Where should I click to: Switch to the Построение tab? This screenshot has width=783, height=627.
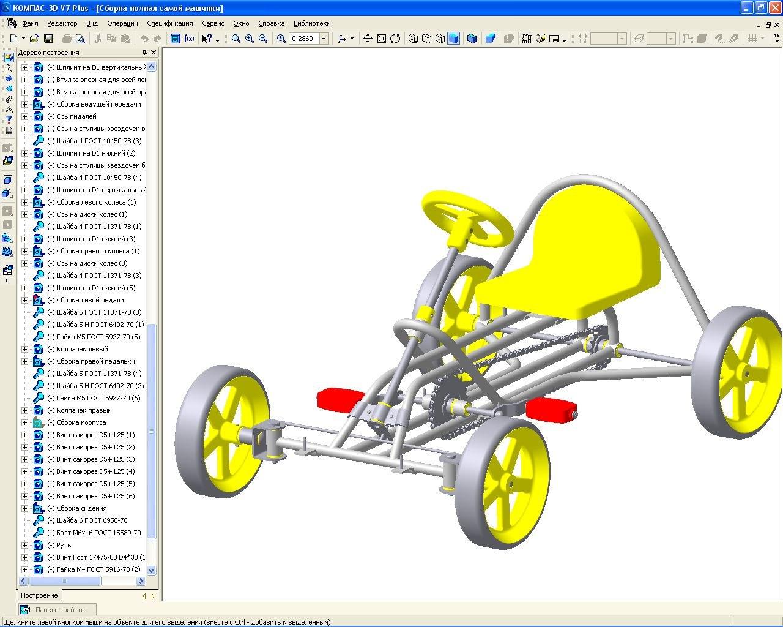tap(39, 595)
